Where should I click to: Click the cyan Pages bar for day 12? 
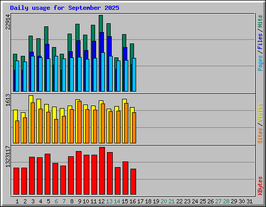coord(103,72)
